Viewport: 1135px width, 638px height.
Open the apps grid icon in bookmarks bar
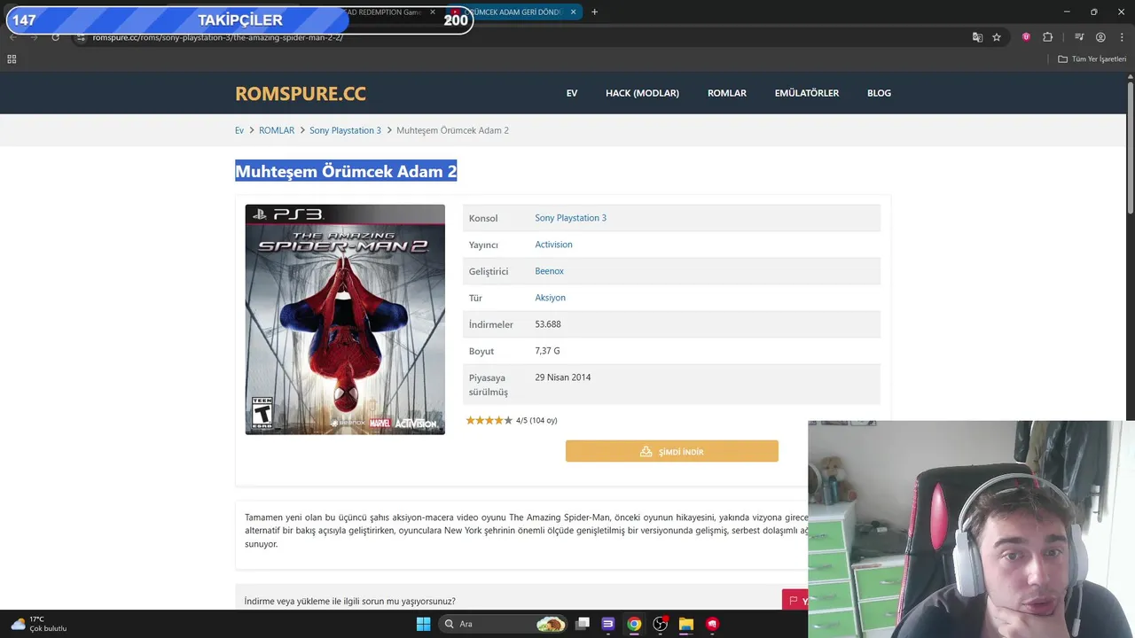[12, 59]
